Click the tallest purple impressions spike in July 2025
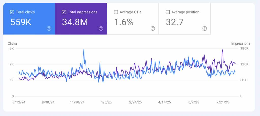 point(223,50)
